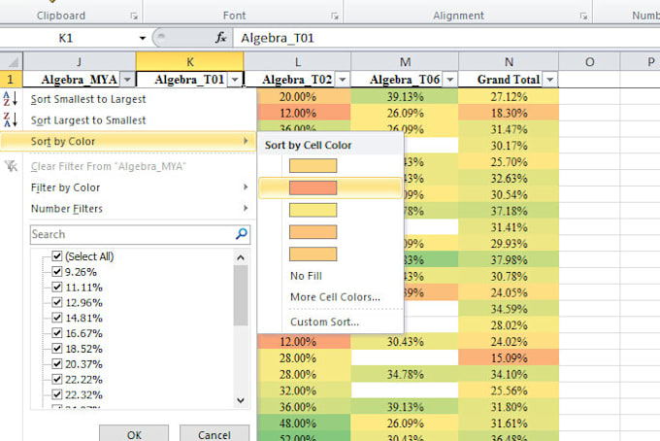
Task: Click the magnifier icon in Search box
Action: [242, 234]
